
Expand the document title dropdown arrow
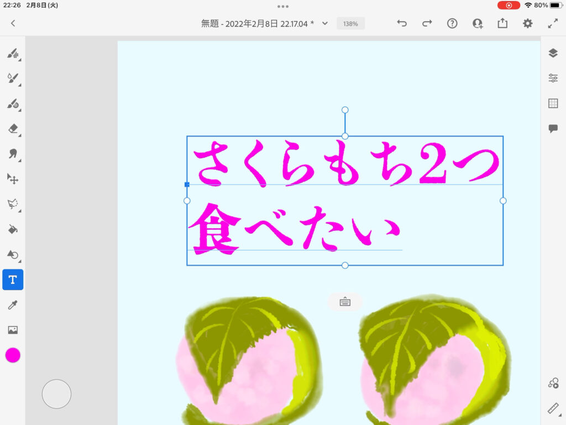(x=325, y=23)
